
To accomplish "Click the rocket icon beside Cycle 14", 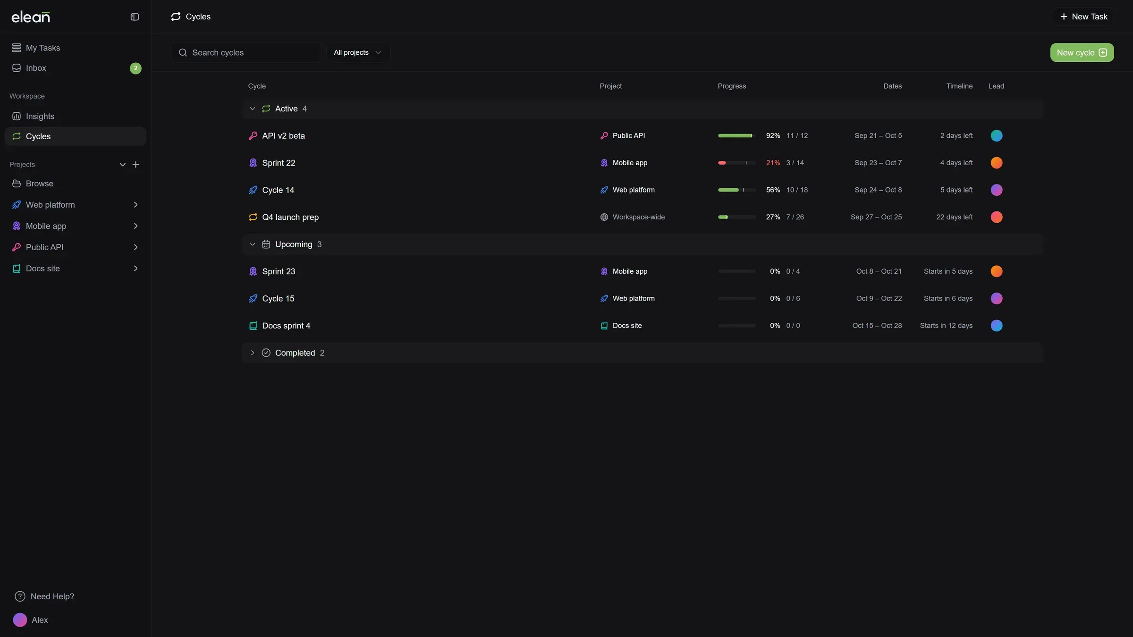I will coord(253,190).
